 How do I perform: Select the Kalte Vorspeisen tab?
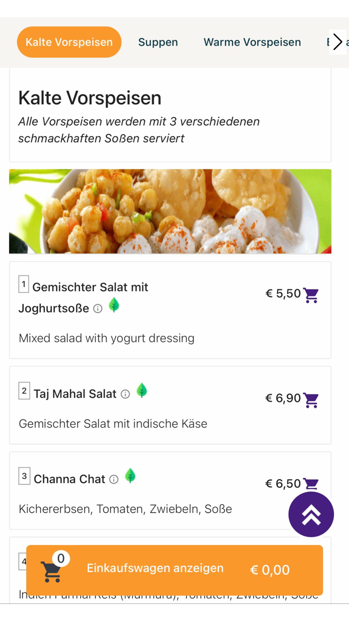(x=69, y=42)
